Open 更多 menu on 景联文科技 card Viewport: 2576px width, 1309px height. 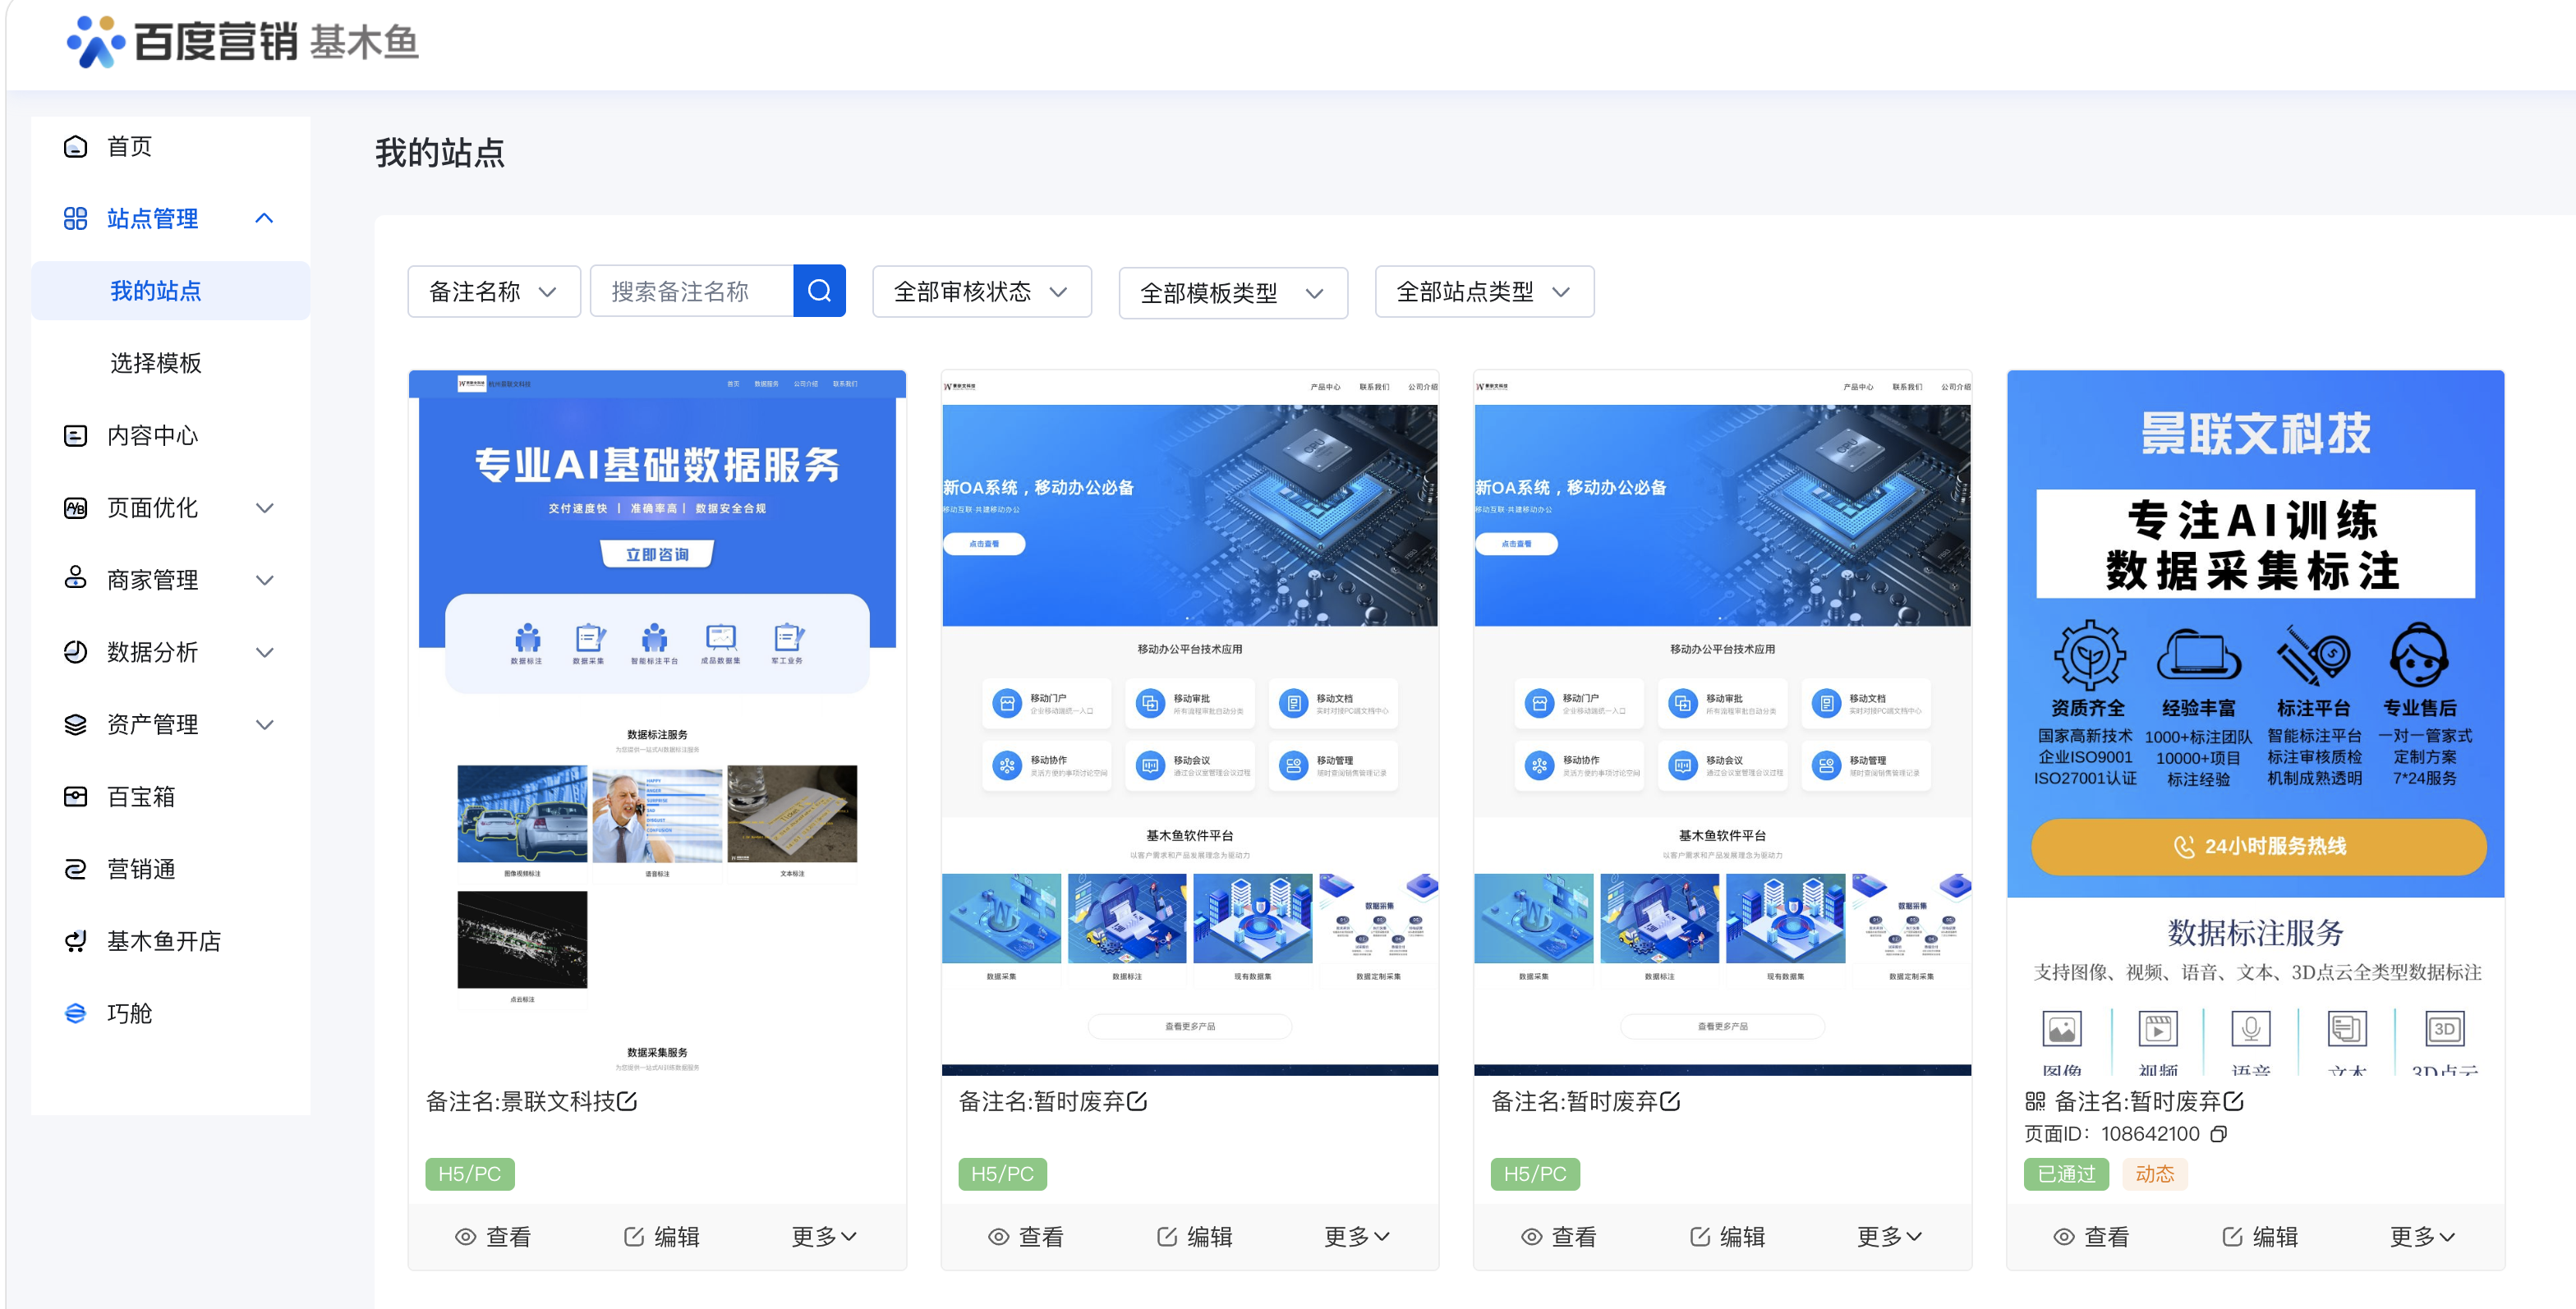[824, 1237]
